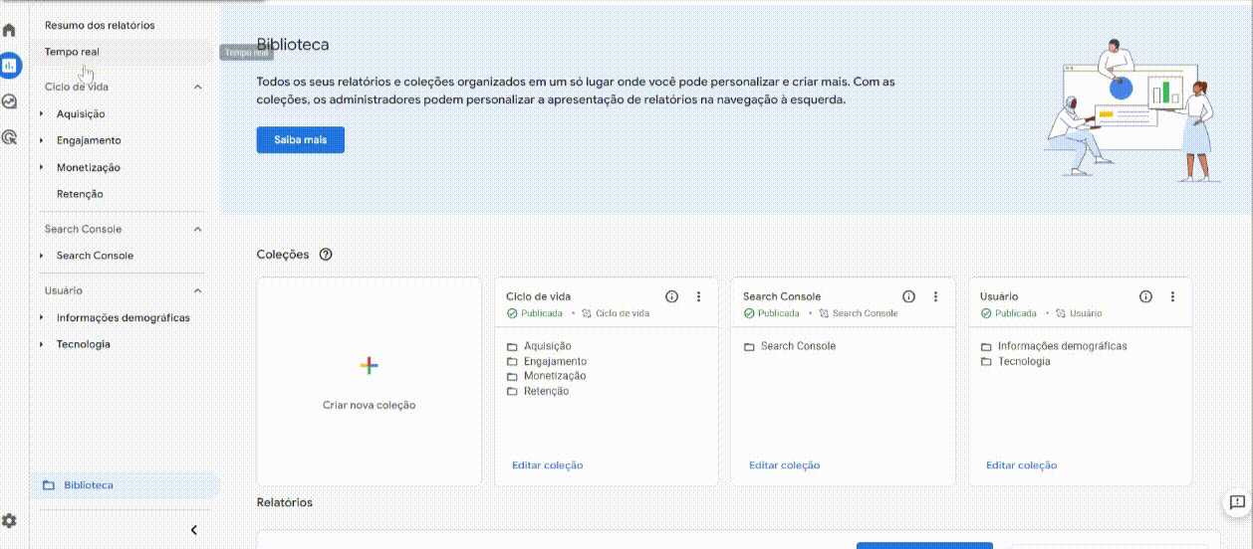This screenshot has width=1253, height=549.
Task: Open the Explore icon in left rail
Action: 10,101
